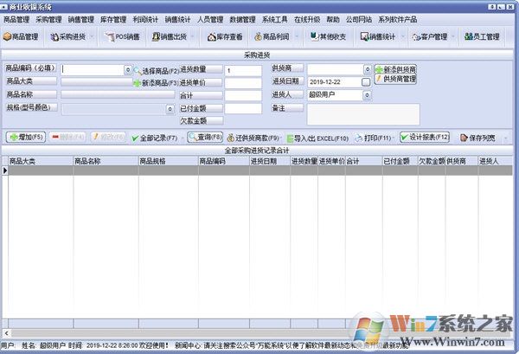Viewport: 519px width, 354px height.
Task: Open 数据管理 menu
Action: click(x=242, y=20)
